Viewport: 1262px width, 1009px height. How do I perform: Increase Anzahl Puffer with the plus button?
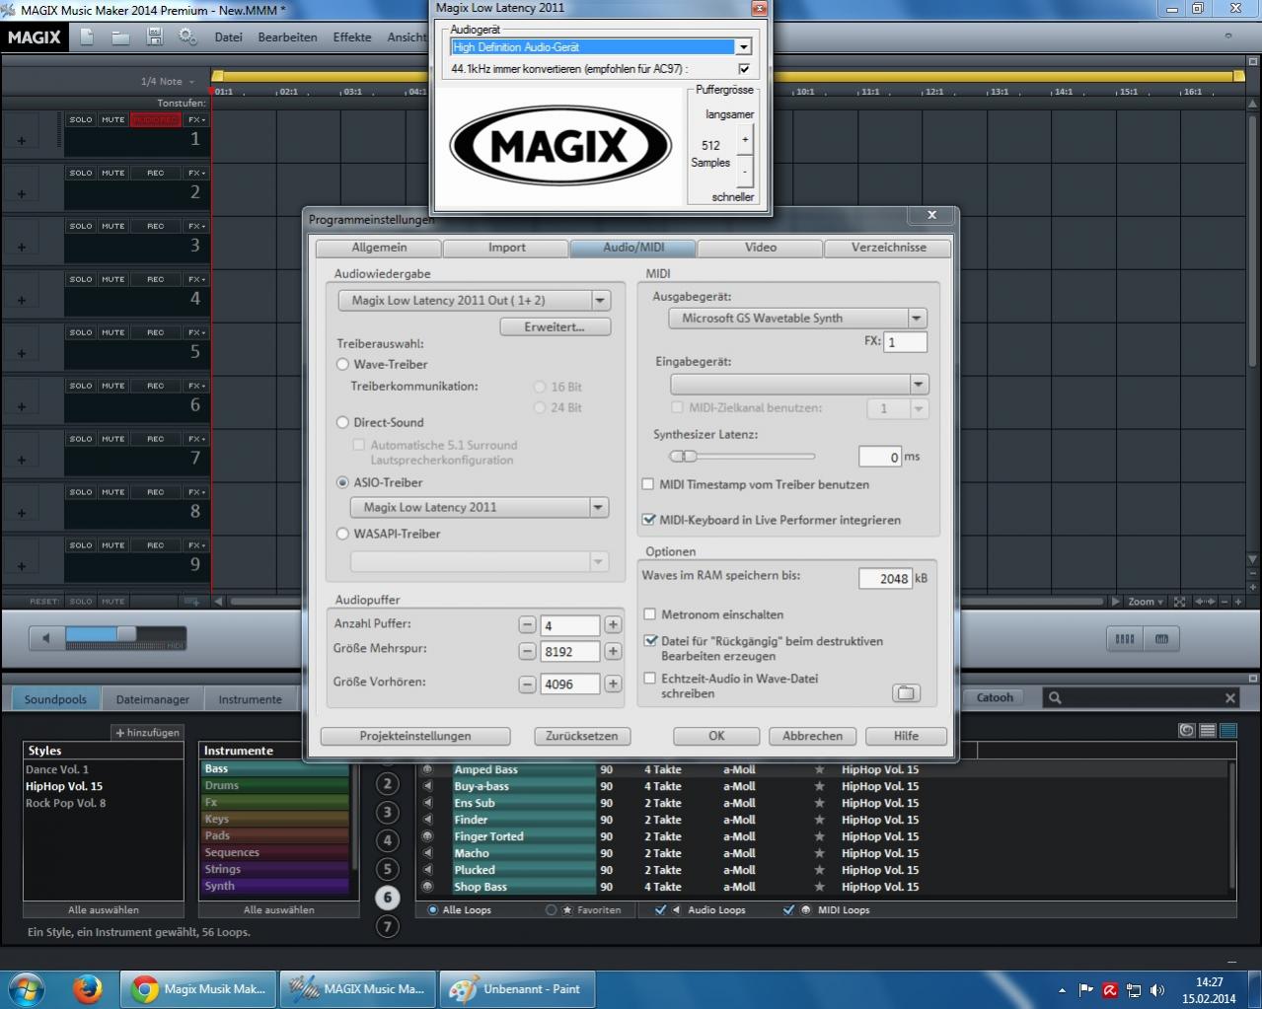point(613,624)
